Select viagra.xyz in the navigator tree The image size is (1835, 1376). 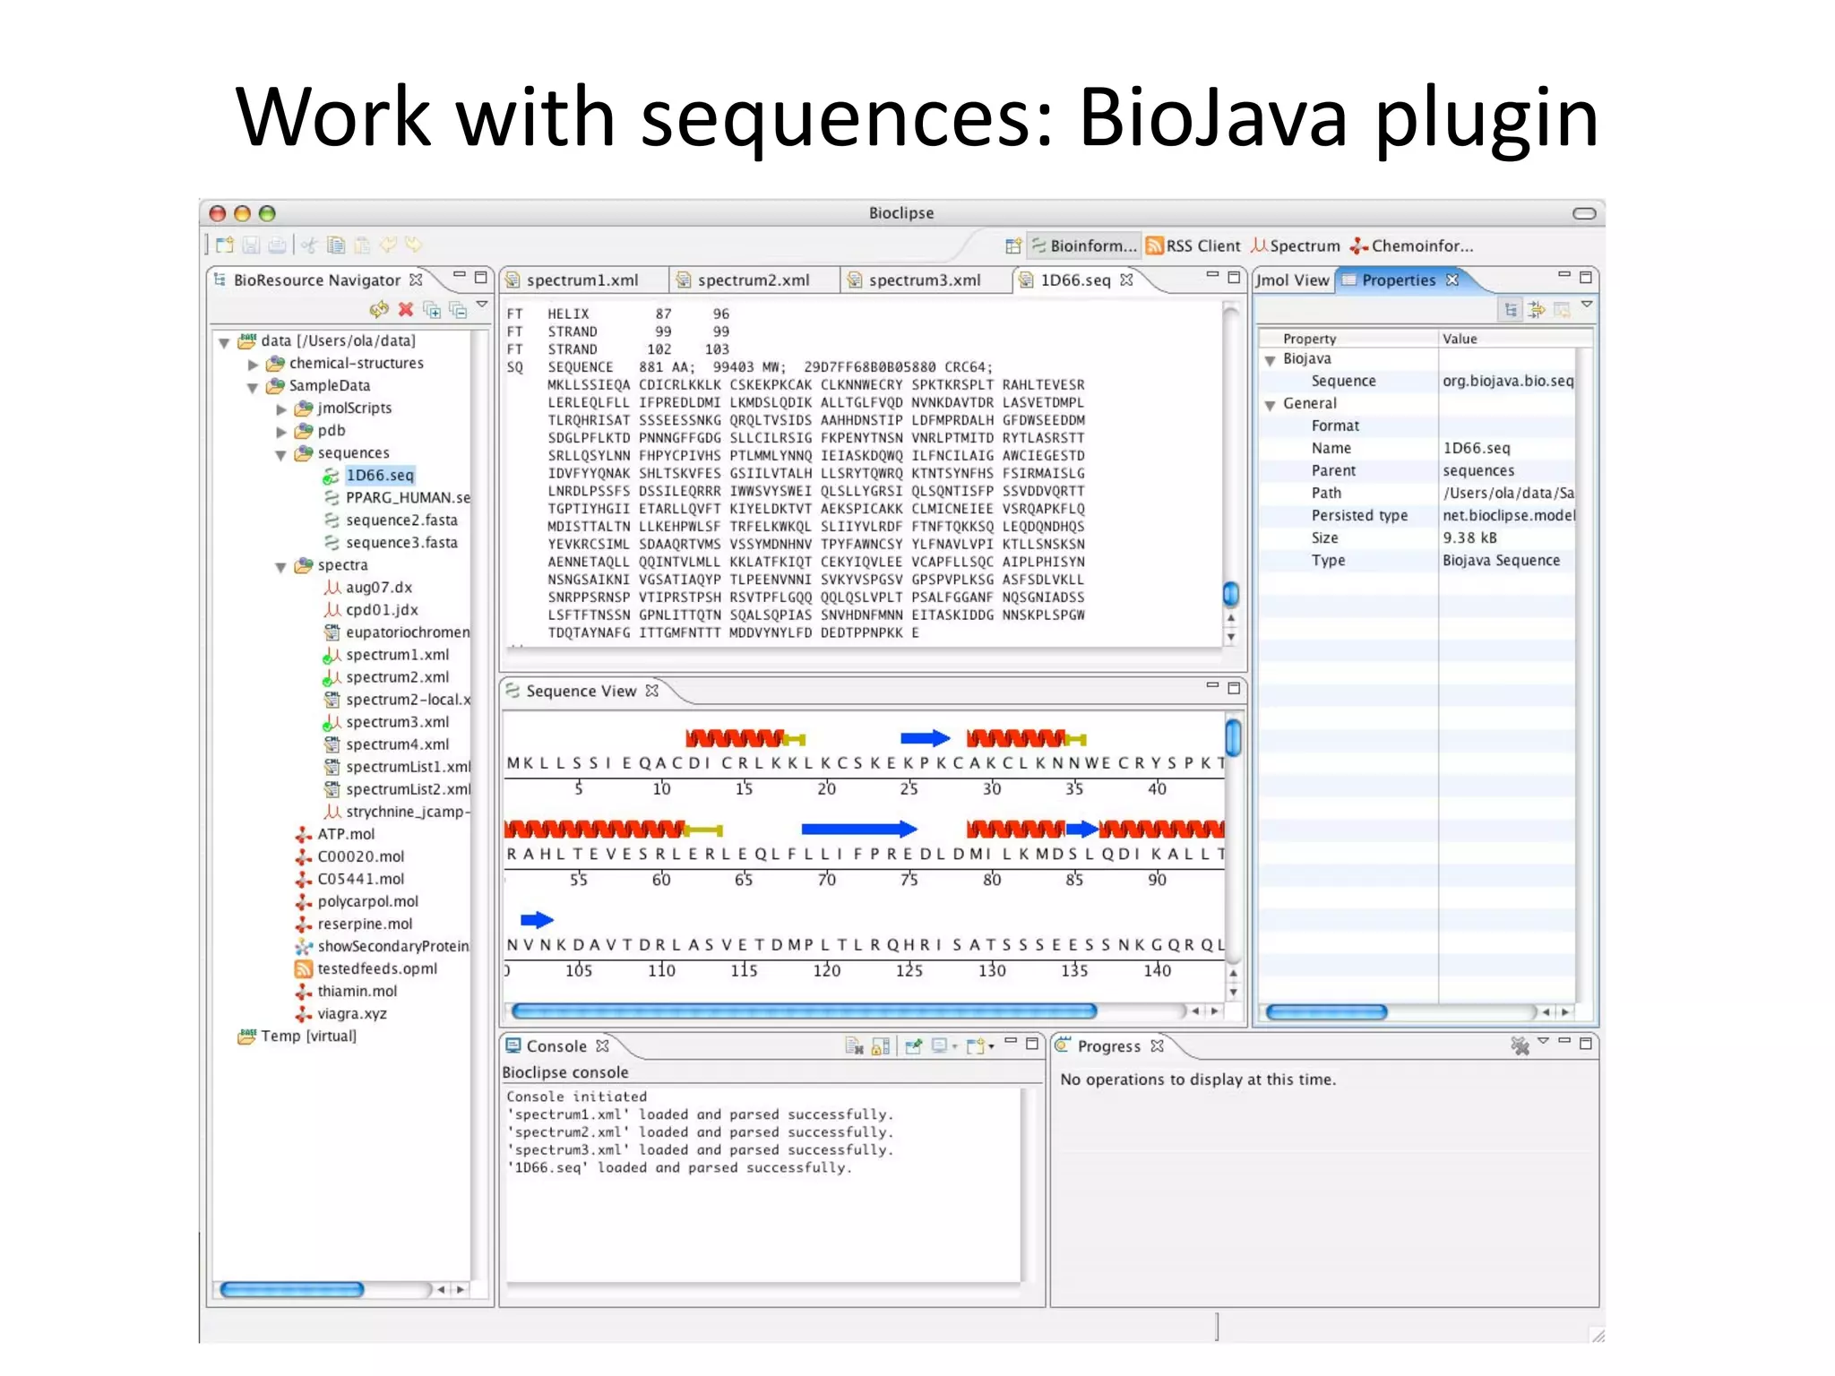pos(352,1013)
